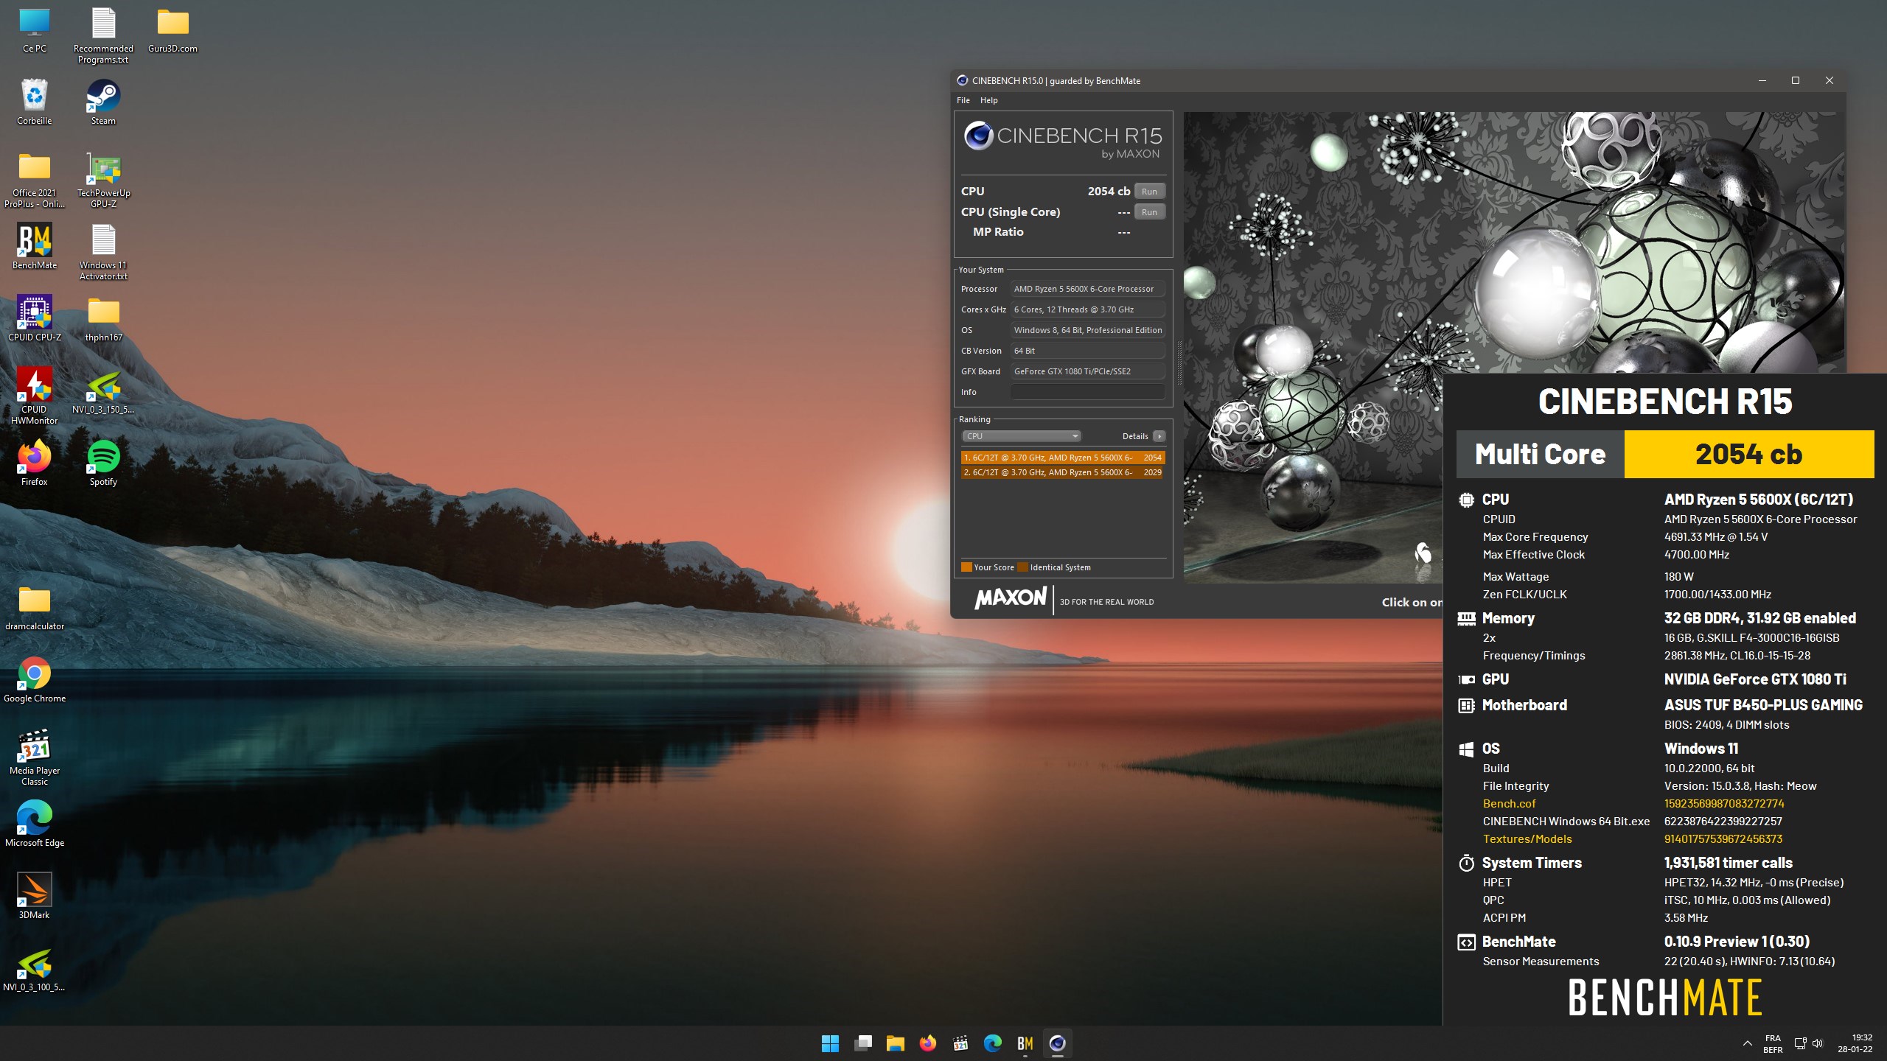The image size is (1887, 1061).
Task: Open thphn167 folder on desktop
Action: (103, 318)
